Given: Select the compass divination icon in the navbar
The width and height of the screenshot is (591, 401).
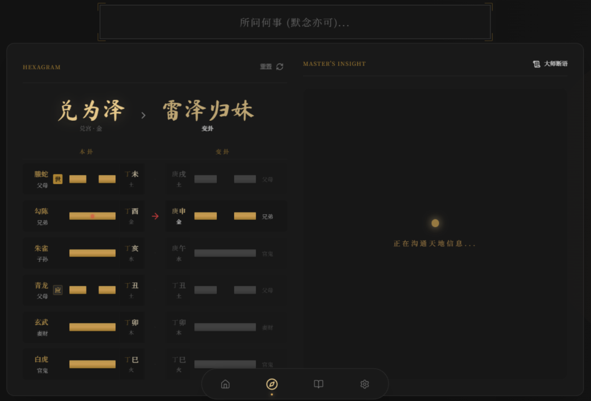Looking at the screenshot, I should 271,384.
